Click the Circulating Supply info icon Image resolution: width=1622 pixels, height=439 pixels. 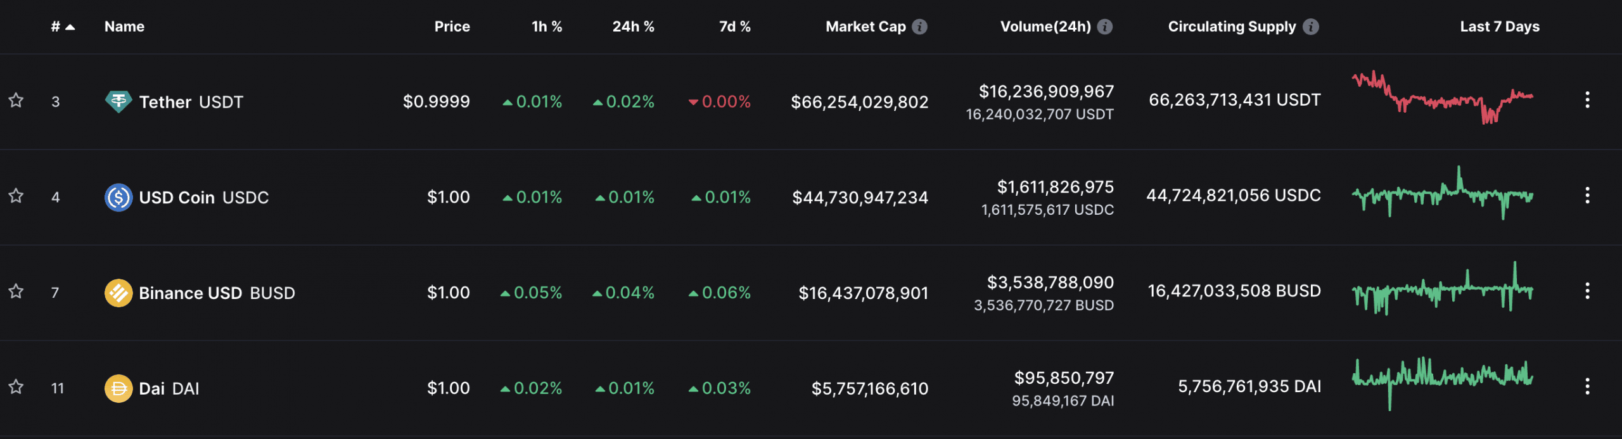[1311, 27]
